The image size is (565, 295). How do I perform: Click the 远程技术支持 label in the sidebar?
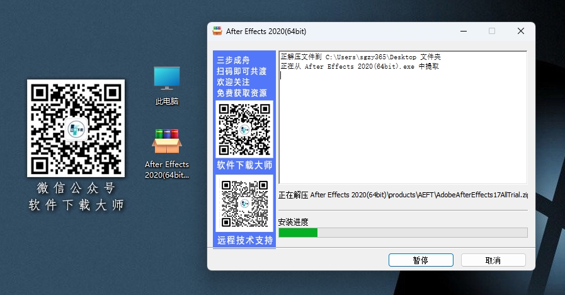click(244, 240)
